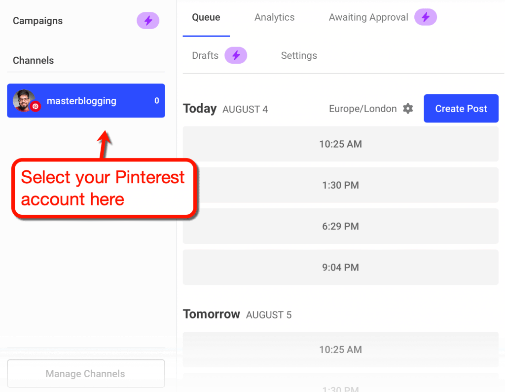The width and height of the screenshot is (505, 392).
Task: Switch to the Settings tab
Action: click(x=299, y=55)
